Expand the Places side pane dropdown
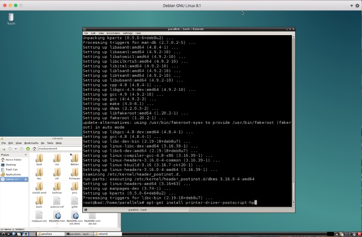Viewport: 362px width, 237px height. pyautogui.click(x=26, y=155)
